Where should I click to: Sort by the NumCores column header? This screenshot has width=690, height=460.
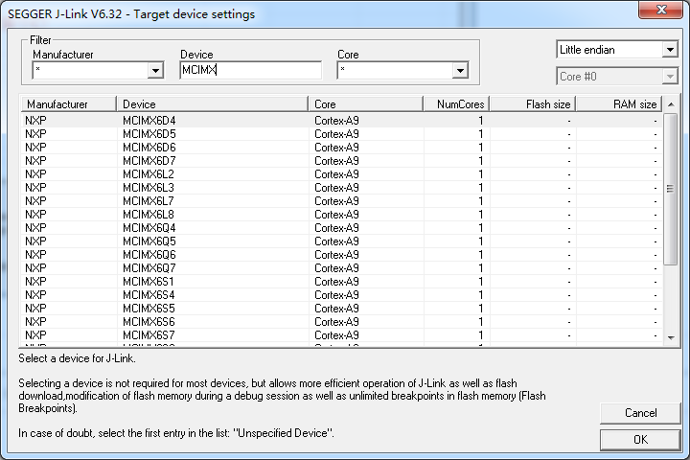[457, 104]
